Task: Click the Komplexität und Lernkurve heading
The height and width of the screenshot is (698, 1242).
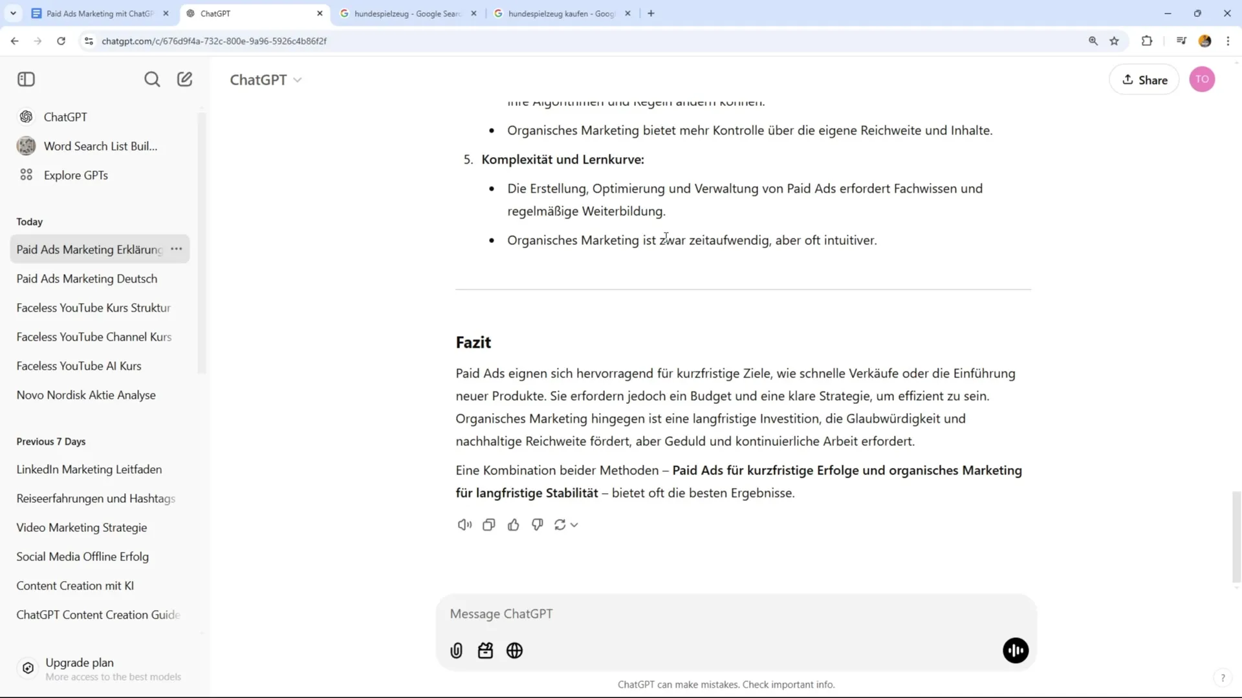Action: 563,160
